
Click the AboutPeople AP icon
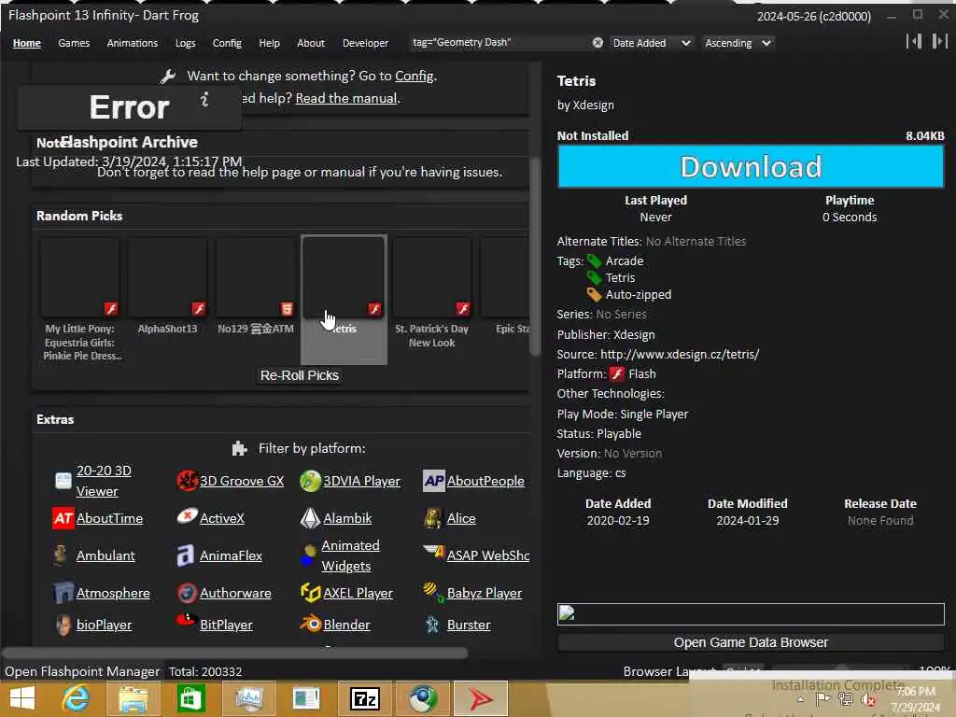click(x=434, y=481)
